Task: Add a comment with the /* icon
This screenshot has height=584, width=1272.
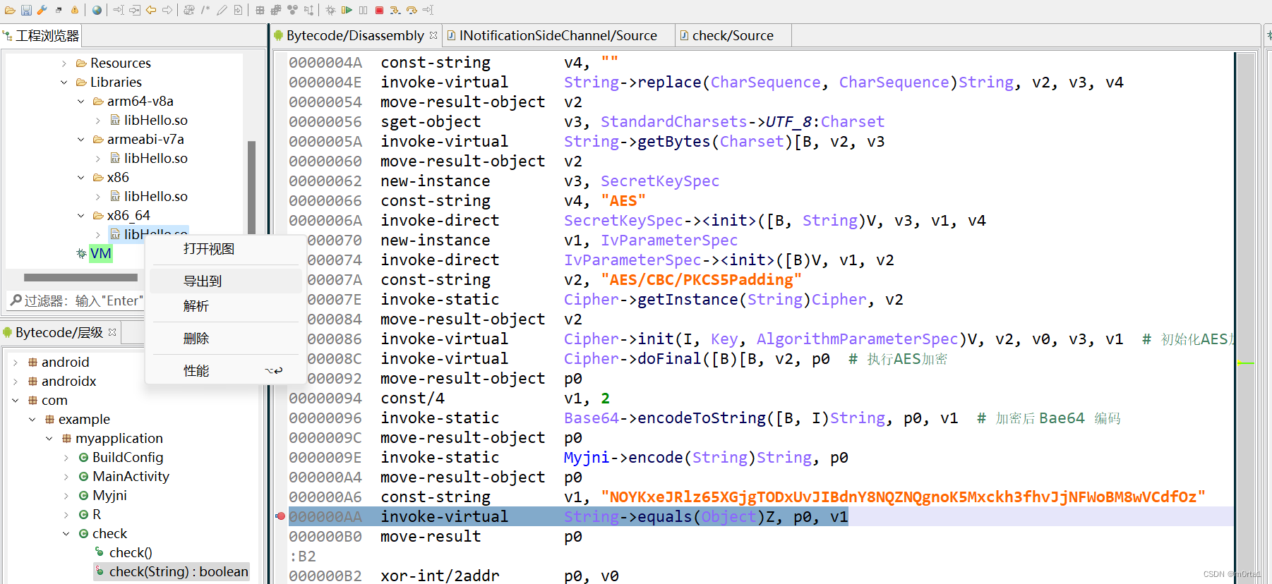Action: pyautogui.click(x=205, y=10)
